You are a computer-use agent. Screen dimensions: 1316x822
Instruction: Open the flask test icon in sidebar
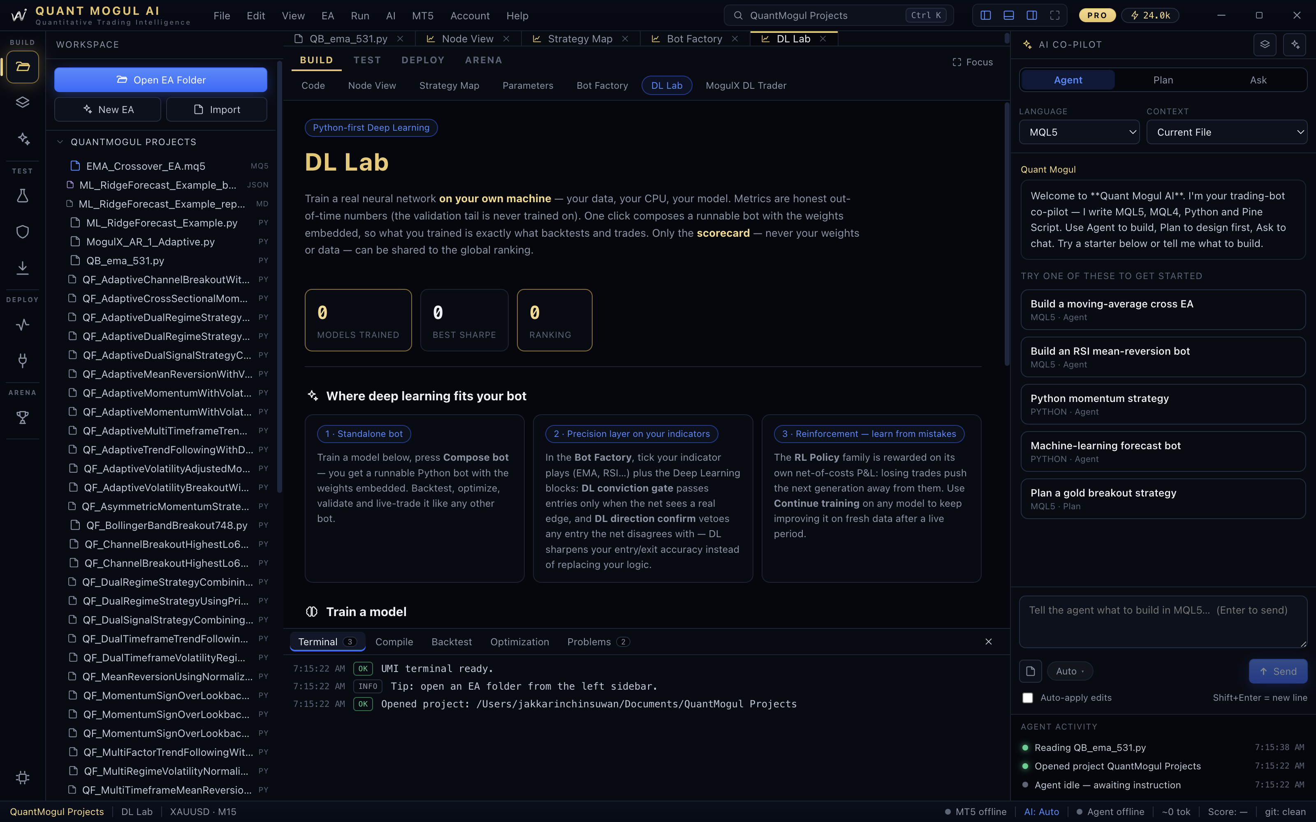click(x=22, y=196)
